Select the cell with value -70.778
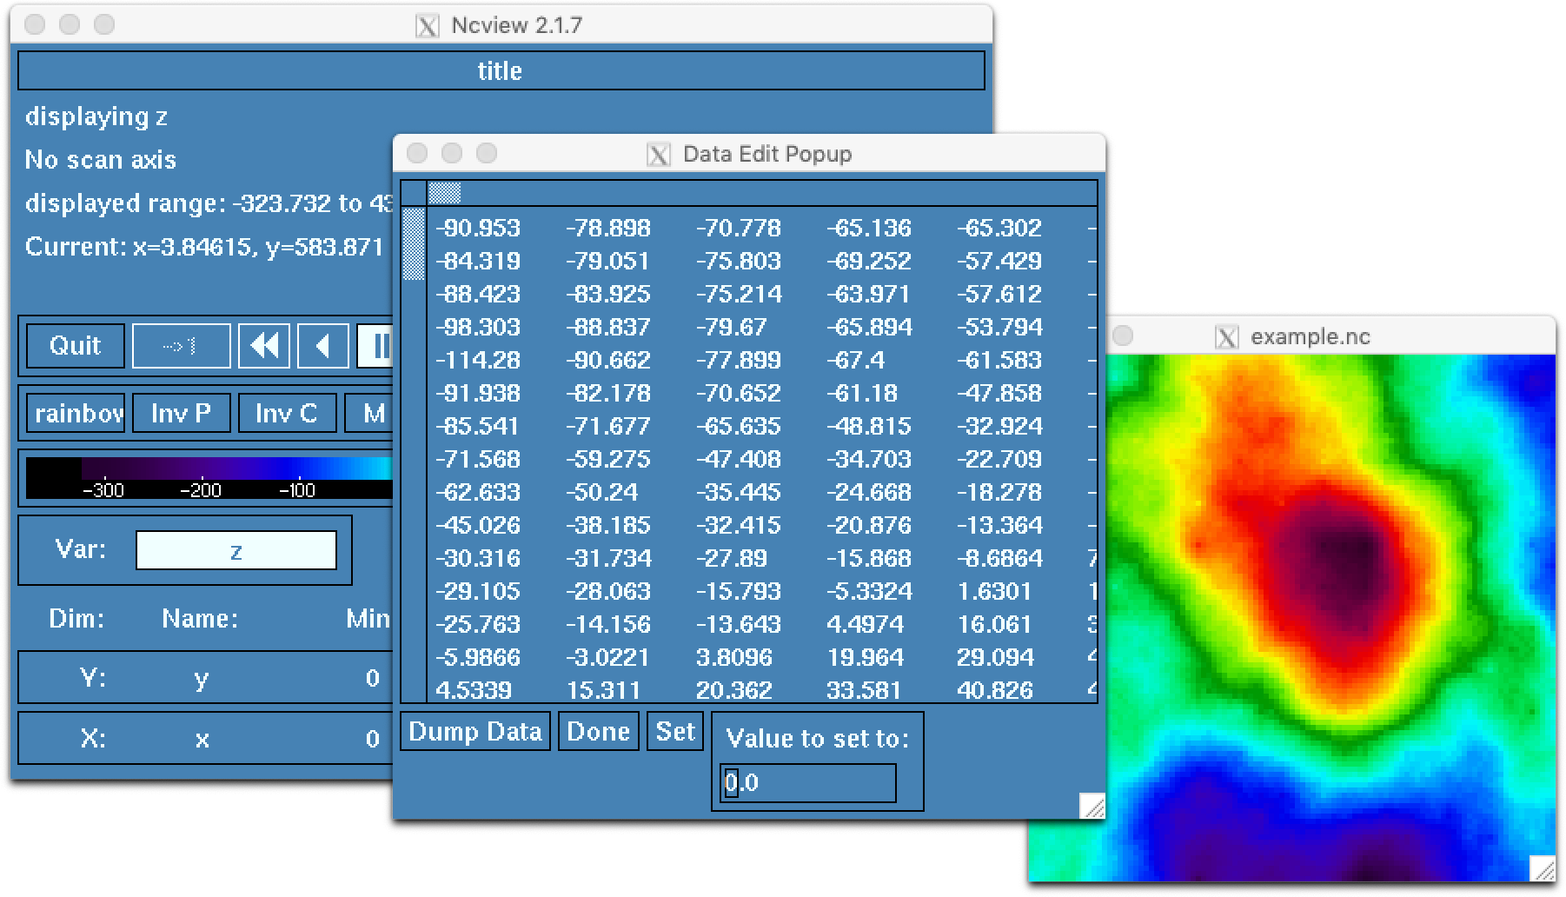1566x897 pixels. pyautogui.click(x=739, y=228)
